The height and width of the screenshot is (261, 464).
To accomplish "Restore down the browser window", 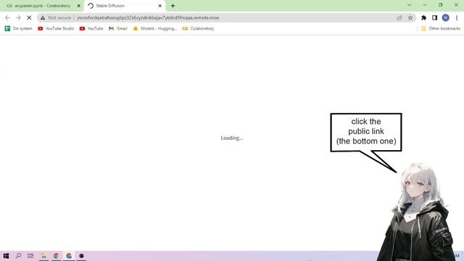I will coord(440,5).
